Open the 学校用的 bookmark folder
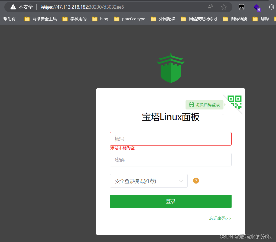Screen dimensions: 276x242 click(74, 19)
